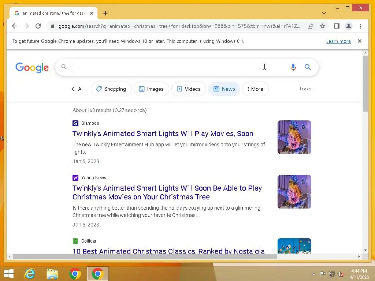
Task: Open Action Center flag icon
Action: pyautogui.click(x=323, y=274)
